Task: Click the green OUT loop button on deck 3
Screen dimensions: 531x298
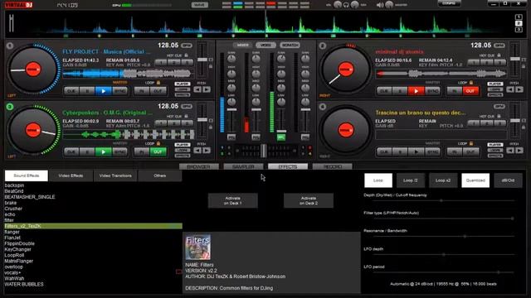Action: tap(158, 152)
